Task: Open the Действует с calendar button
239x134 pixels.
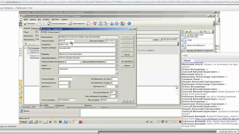Action: (69, 86)
